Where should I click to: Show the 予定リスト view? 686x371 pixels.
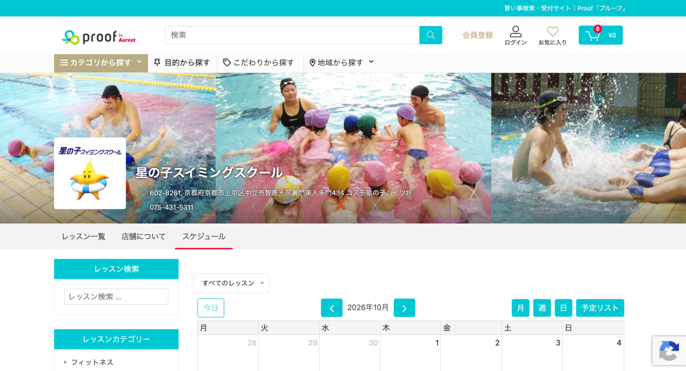point(600,308)
